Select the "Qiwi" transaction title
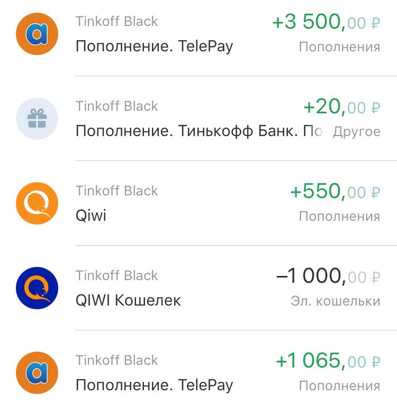397x412 pixels. pos(91,216)
